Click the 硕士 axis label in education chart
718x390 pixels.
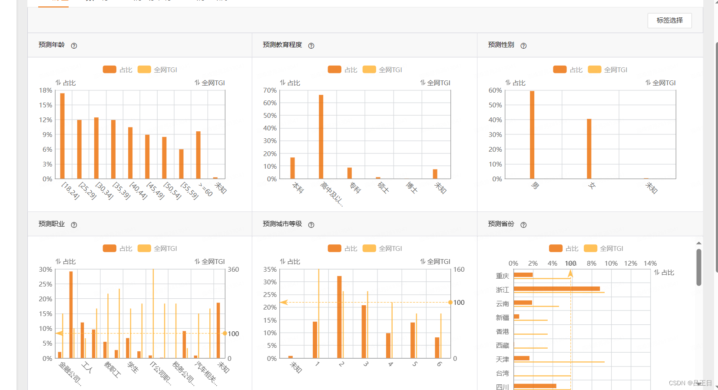click(383, 187)
